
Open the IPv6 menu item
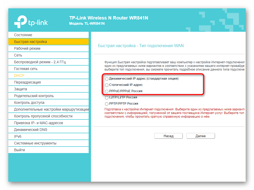18,136
